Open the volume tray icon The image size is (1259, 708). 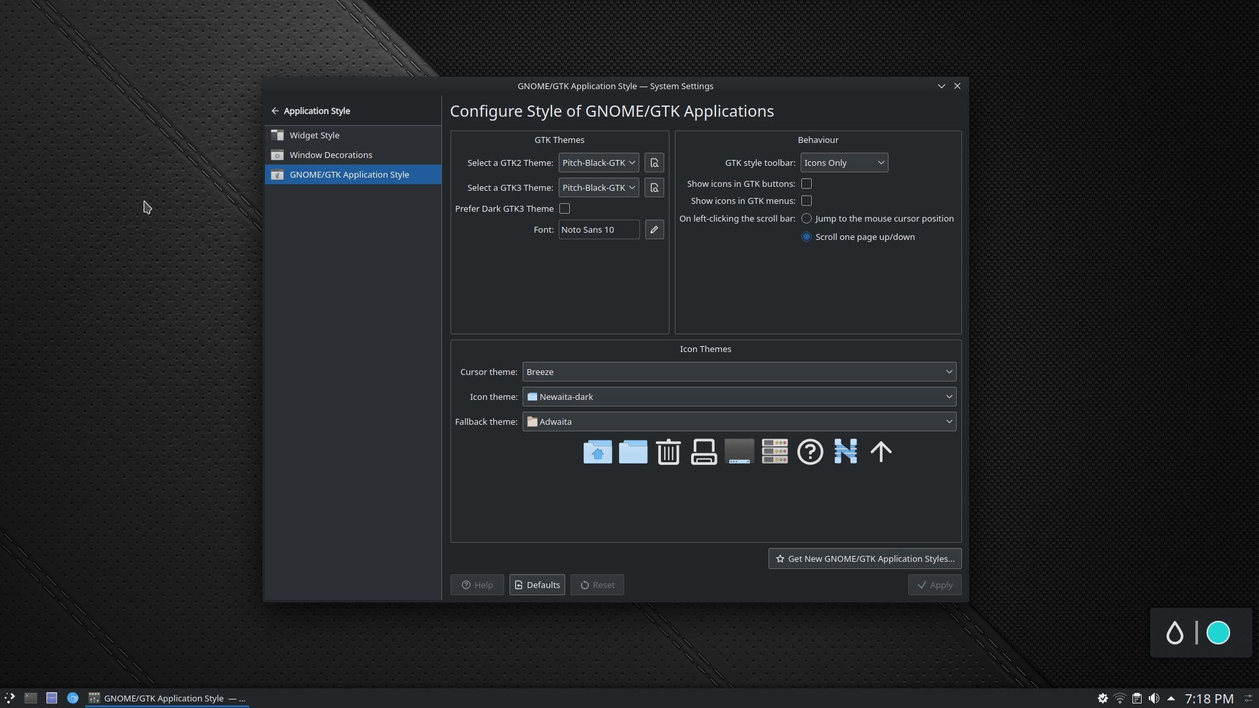[x=1154, y=699]
